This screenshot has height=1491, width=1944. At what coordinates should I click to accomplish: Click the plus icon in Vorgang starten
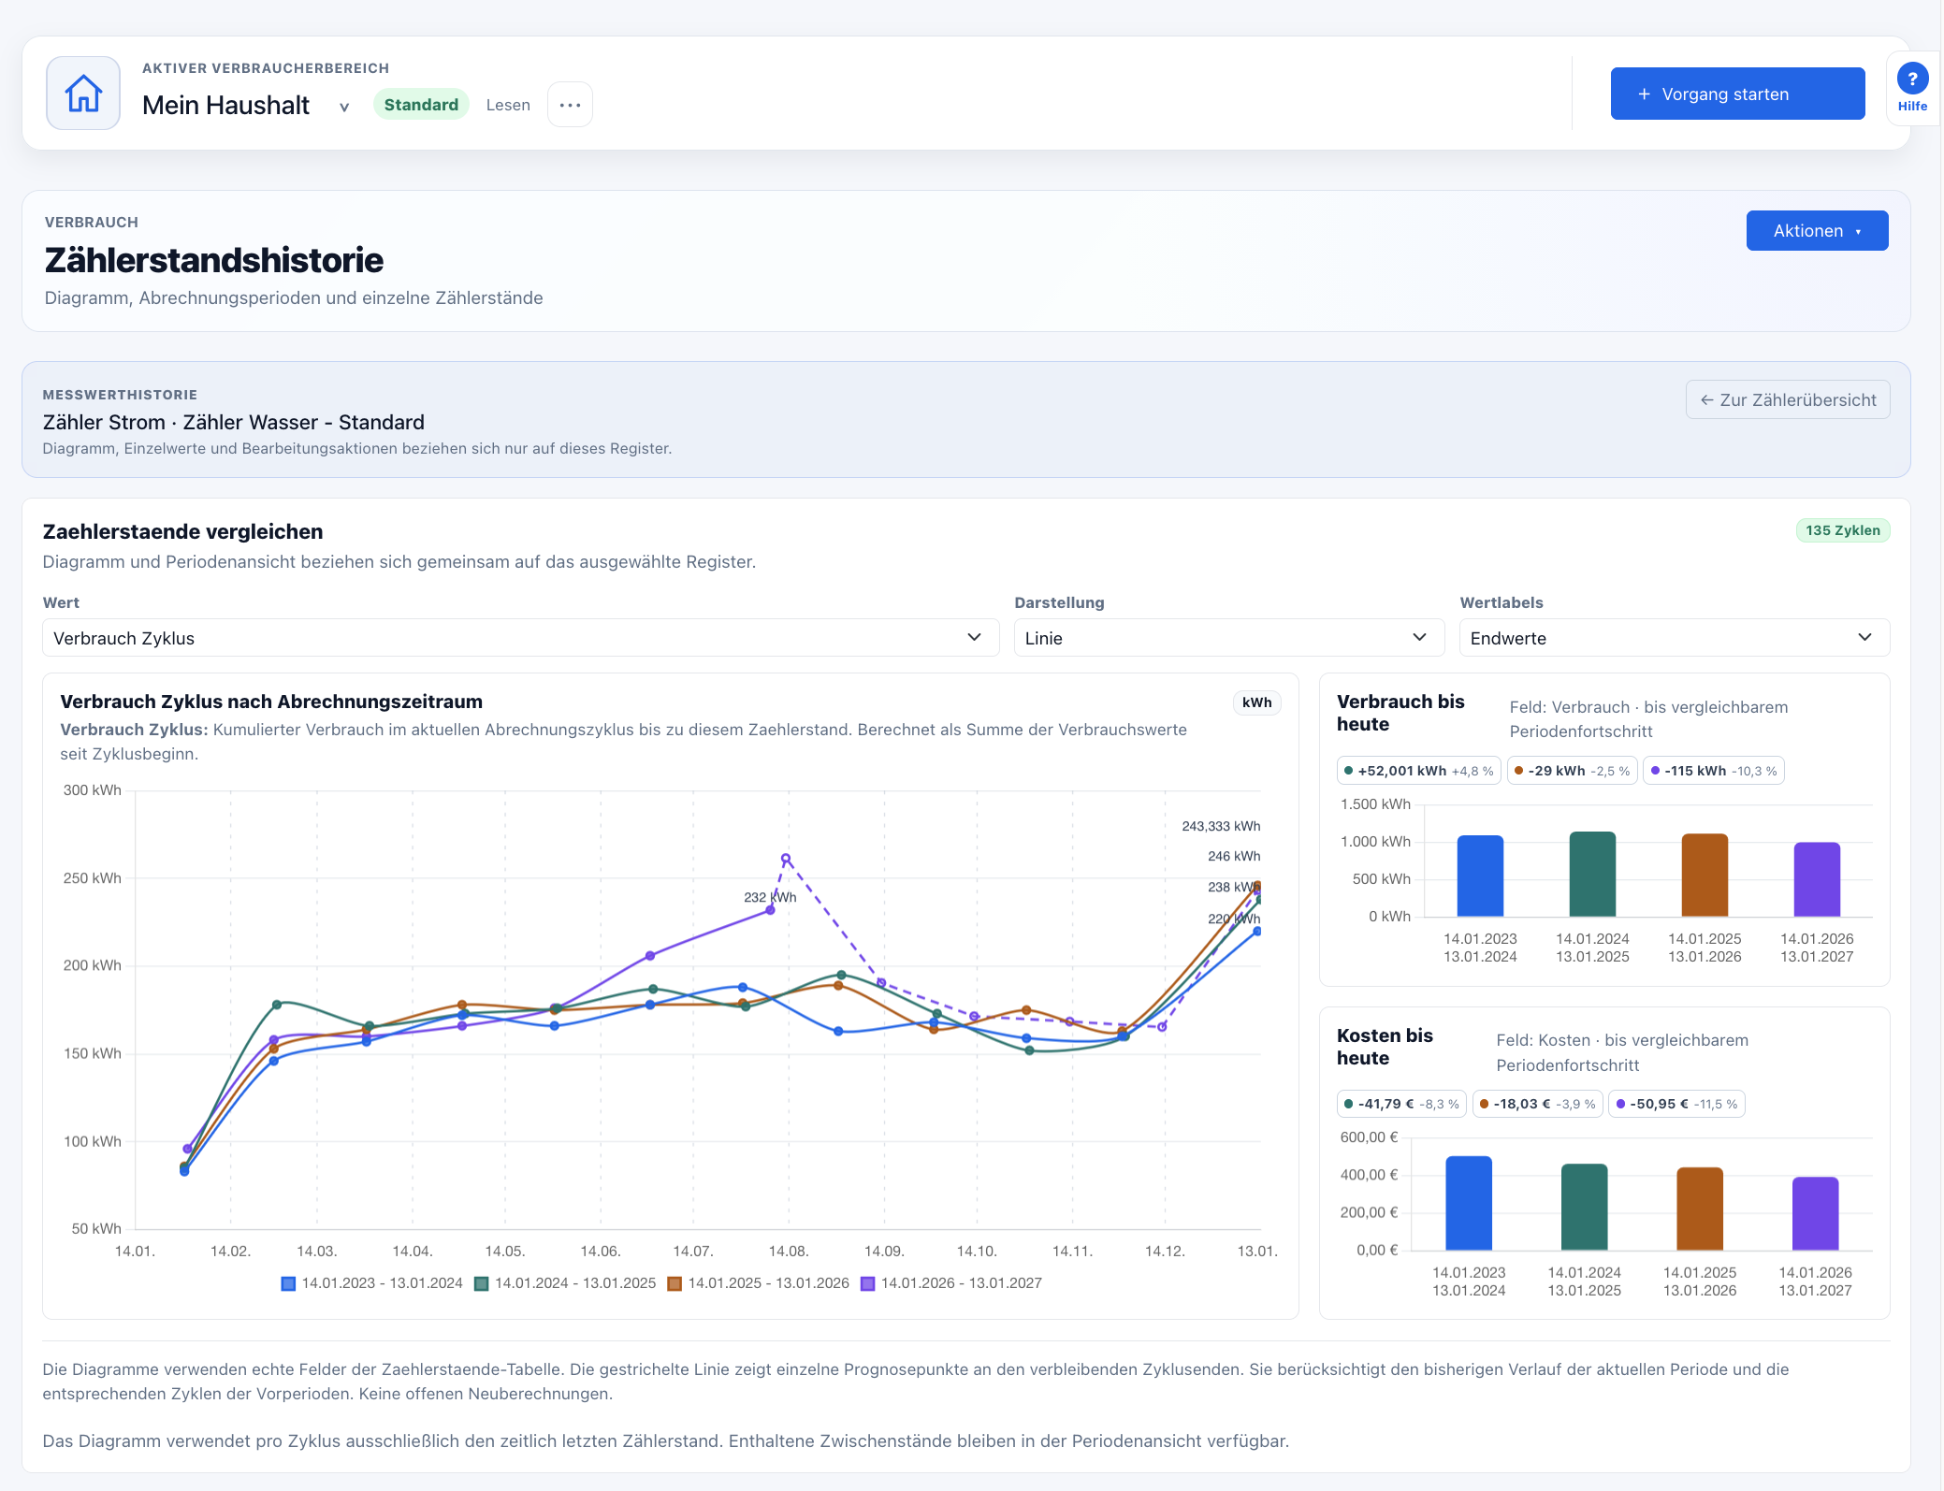1644,94
